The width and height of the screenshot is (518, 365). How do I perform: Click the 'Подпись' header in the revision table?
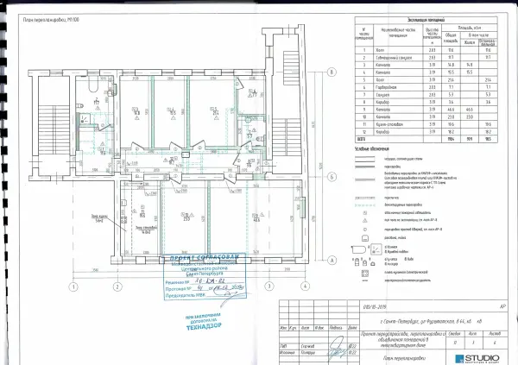(336, 328)
